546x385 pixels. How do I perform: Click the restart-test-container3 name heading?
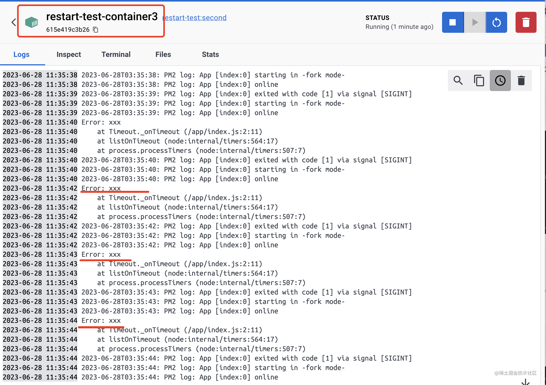click(x=102, y=17)
